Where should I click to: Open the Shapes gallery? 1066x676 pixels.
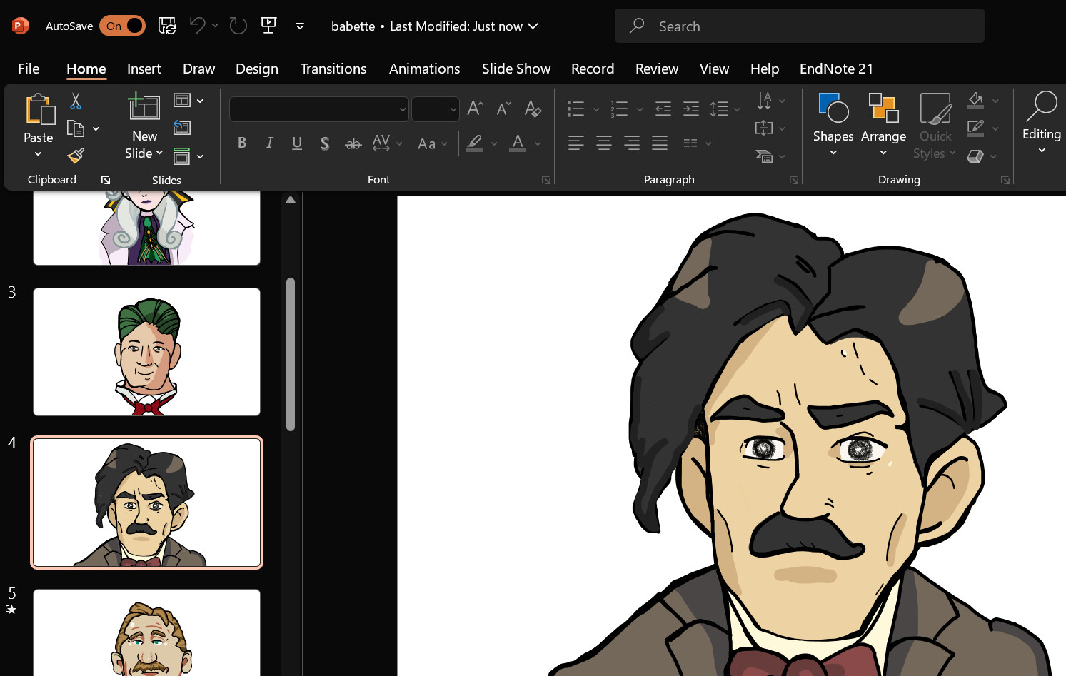click(x=833, y=125)
